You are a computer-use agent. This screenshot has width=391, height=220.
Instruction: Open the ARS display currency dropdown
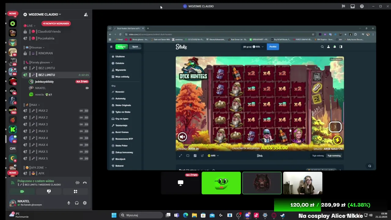(x=213, y=156)
